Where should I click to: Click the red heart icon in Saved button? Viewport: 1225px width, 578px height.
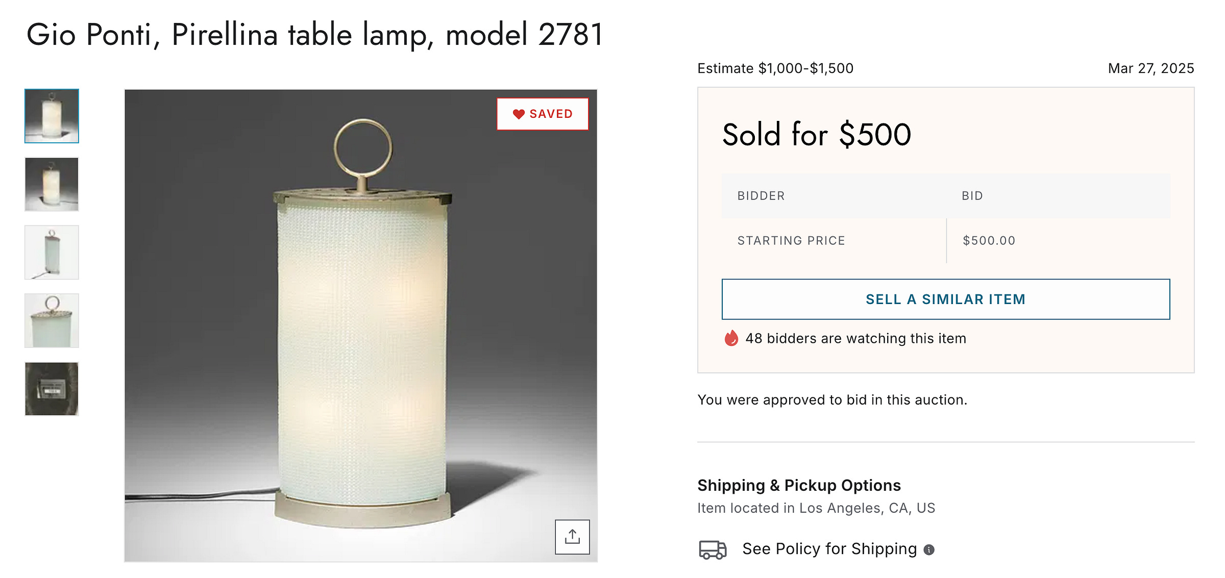[519, 114]
